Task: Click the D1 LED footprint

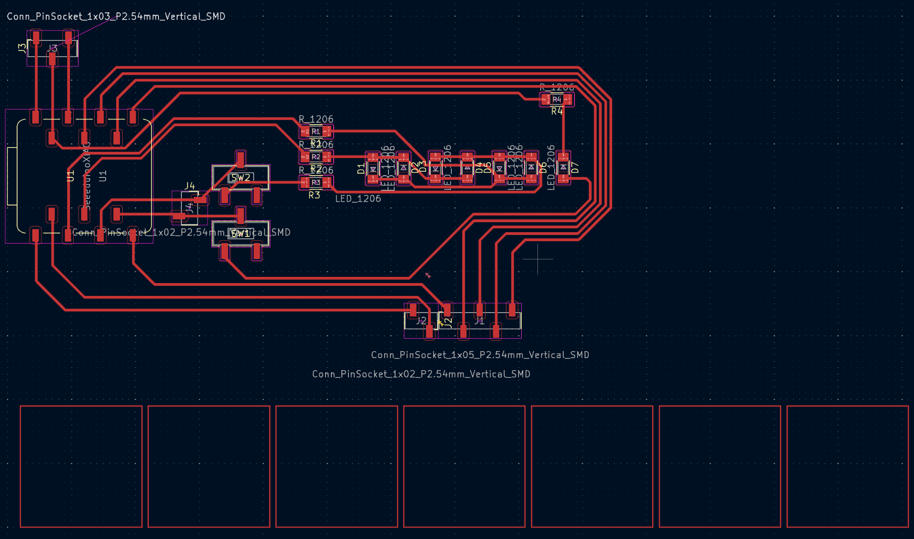Action: [373, 168]
